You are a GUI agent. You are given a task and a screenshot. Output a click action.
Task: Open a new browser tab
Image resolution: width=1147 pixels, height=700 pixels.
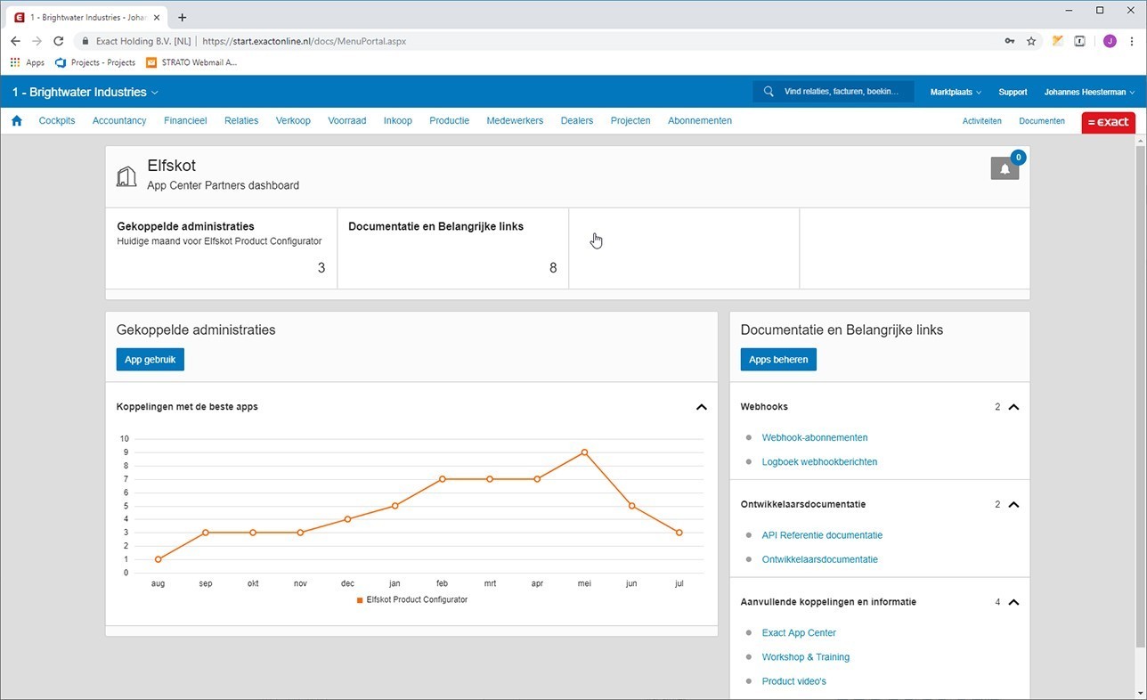pyautogui.click(x=182, y=17)
